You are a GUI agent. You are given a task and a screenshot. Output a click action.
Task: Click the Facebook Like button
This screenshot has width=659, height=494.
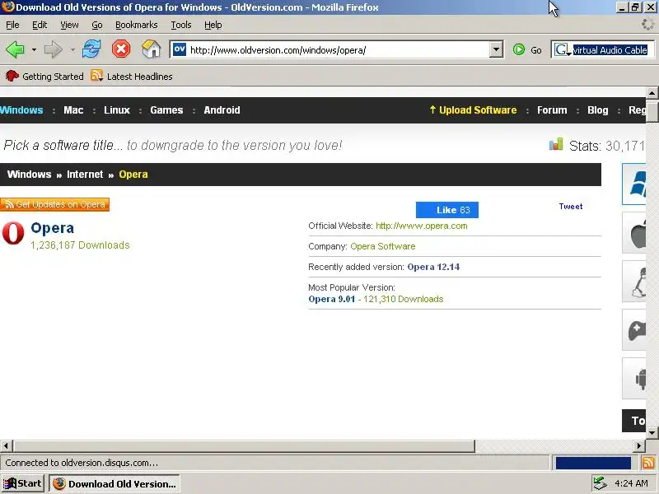[x=447, y=210]
